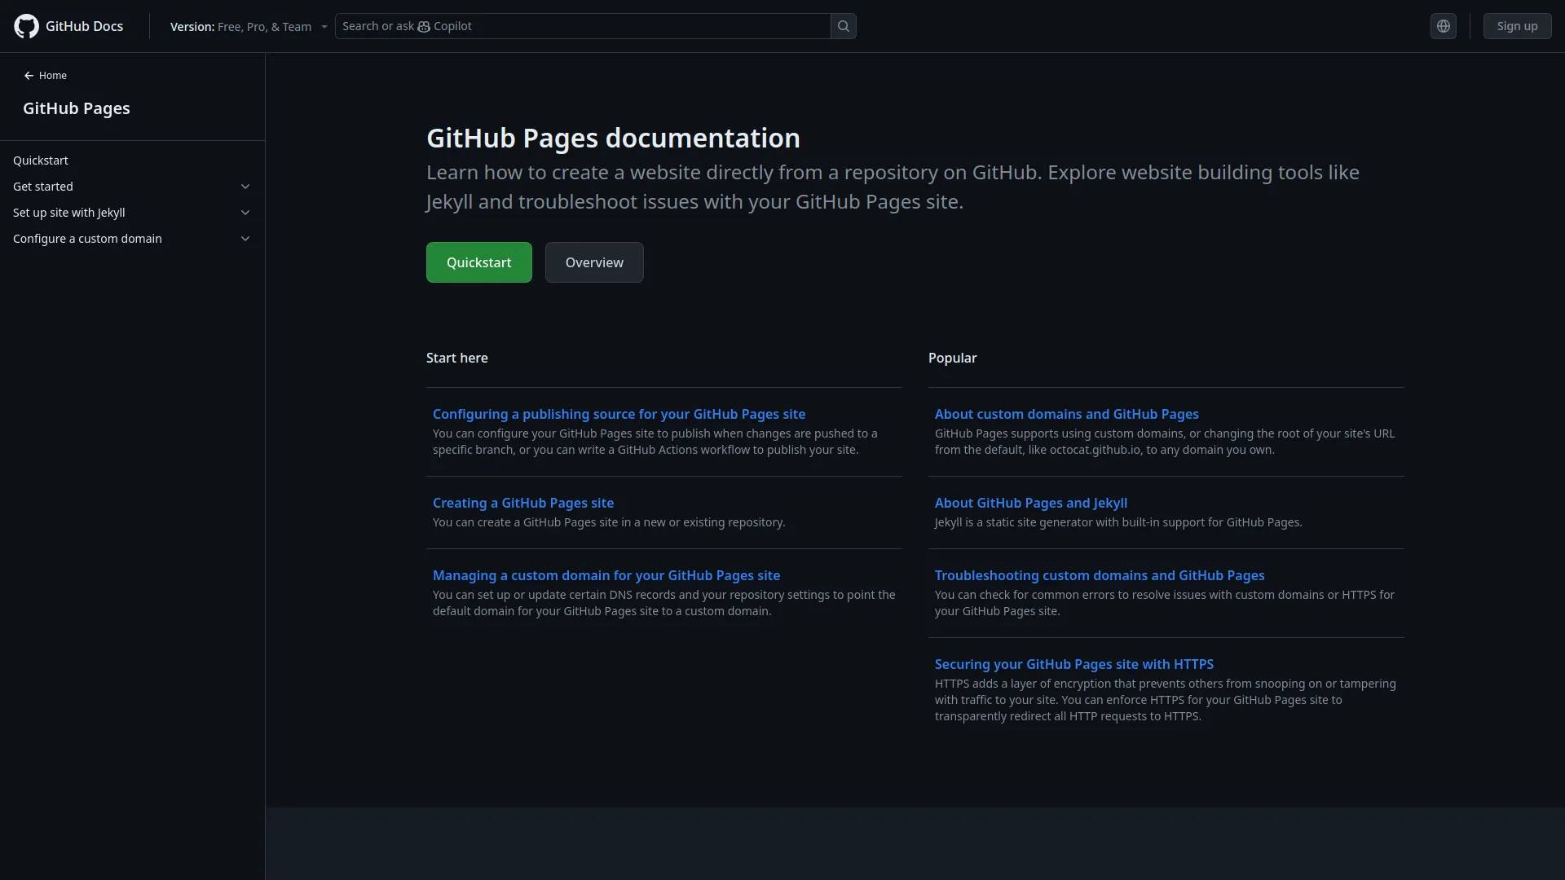The width and height of the screenshot is (1565, 880).
Task: Click the Overview button
Action: 594,262
